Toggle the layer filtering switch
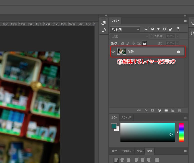Viewport: 194px width, 163px height. tap(178, 29)
